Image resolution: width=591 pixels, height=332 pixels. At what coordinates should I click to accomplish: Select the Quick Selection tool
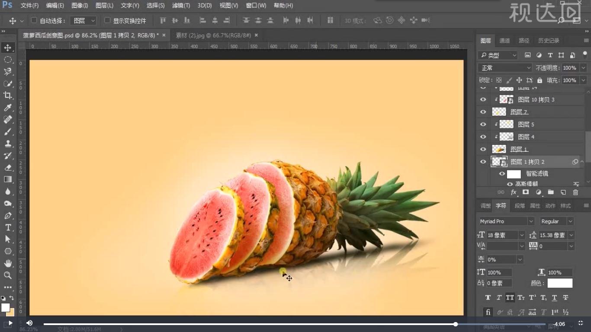click(8, 83)
